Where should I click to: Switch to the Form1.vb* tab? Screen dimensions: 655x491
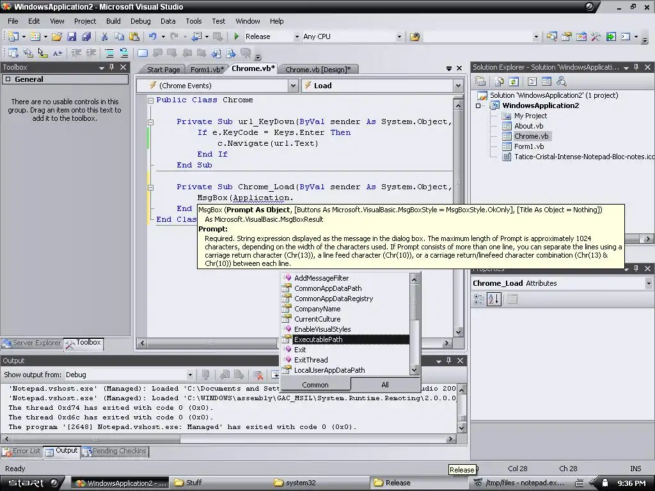(x=207, y=70)
